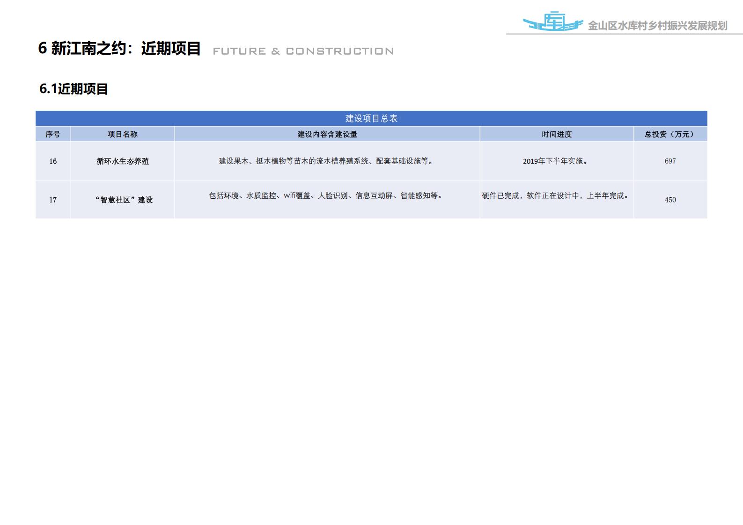Screen dimensions: 743x525
Task: Select the FUTURE & CONSTRUCTION subtitle
Action: (303, 51)
